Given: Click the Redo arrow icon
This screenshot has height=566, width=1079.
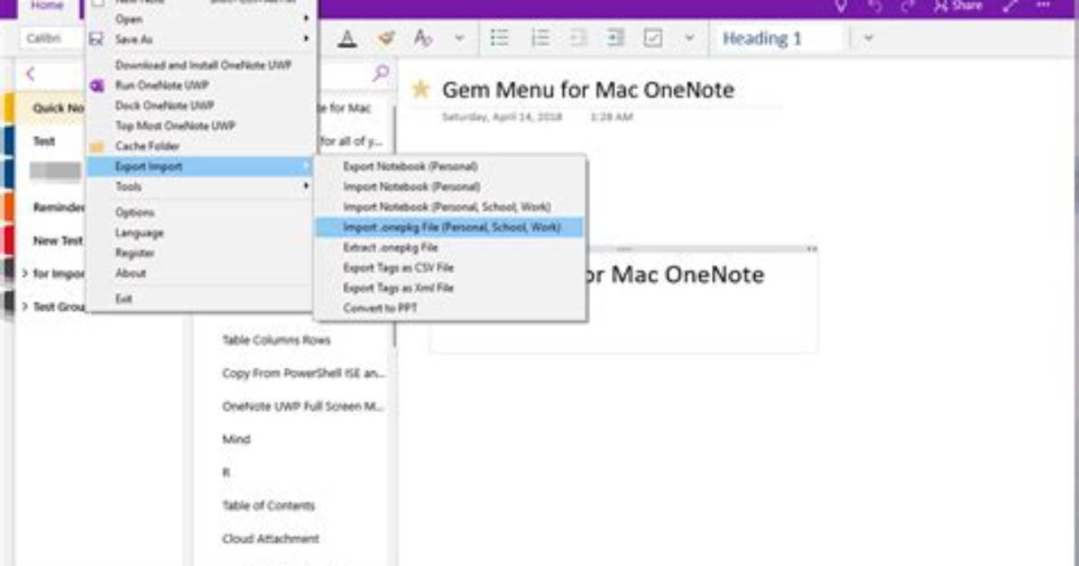Looking at the screenshot, I should pyautogui.click(x=908, y=6).
